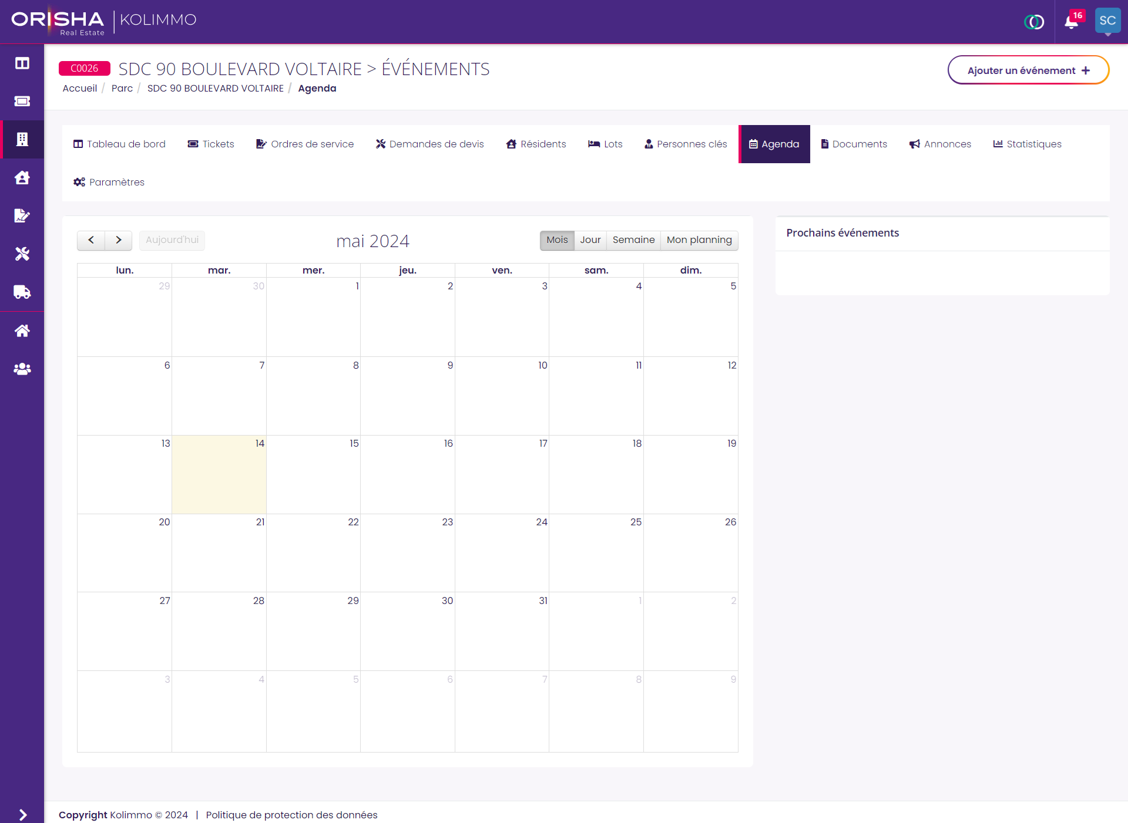1128x823 pixels.
Task: Open the service orders sidebar icon
Action: (22, 215)
